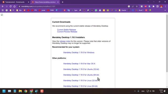Screen dimensions: 168x94
Task: Open the notification bell in the taskbar
Action: (x=165, y=91)
